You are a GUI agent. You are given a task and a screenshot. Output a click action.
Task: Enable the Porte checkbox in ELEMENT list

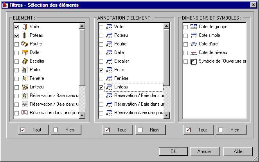click(x=16, y=70)
